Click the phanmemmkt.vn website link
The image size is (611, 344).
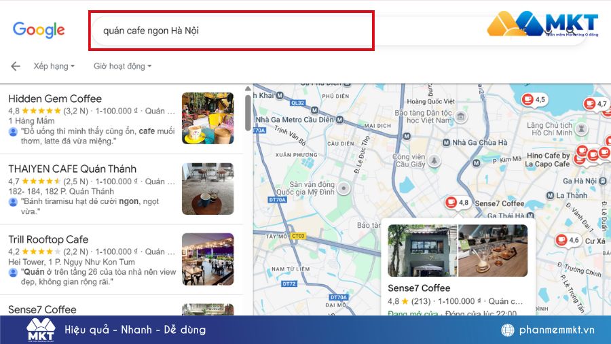[557, 330]
